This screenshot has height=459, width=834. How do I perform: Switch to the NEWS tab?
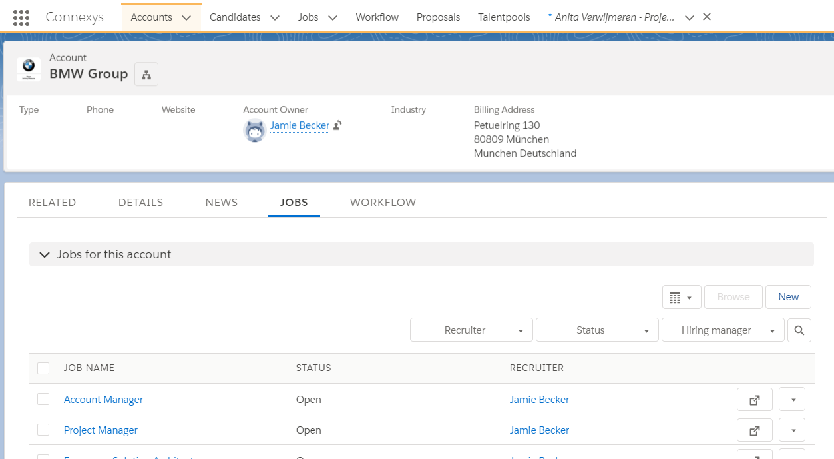(222, 203)
